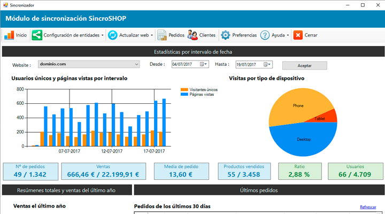Click Cerrar label in toolbar
The height and width of the screenshot is (214, 385).
[x=311, y=35]
